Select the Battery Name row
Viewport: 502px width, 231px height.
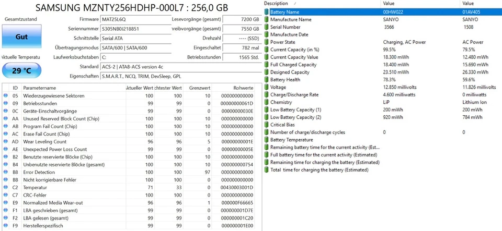[x=382, y=12]
